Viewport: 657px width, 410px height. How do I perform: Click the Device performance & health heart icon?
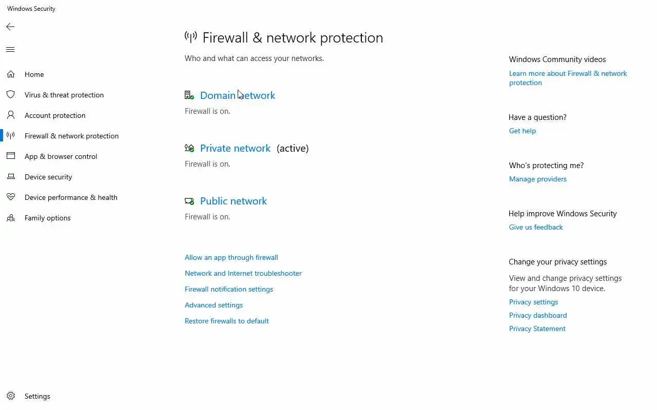11,197
